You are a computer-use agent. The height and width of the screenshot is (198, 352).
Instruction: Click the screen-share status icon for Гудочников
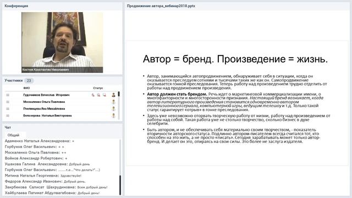tap(105, 95)
